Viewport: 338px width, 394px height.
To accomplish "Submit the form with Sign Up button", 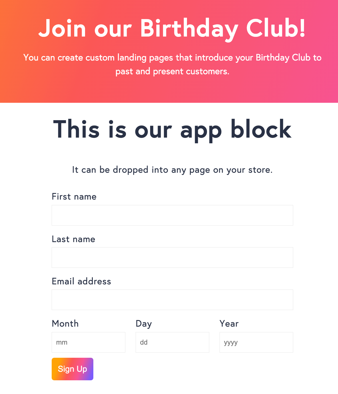I will tap(73, 369).
